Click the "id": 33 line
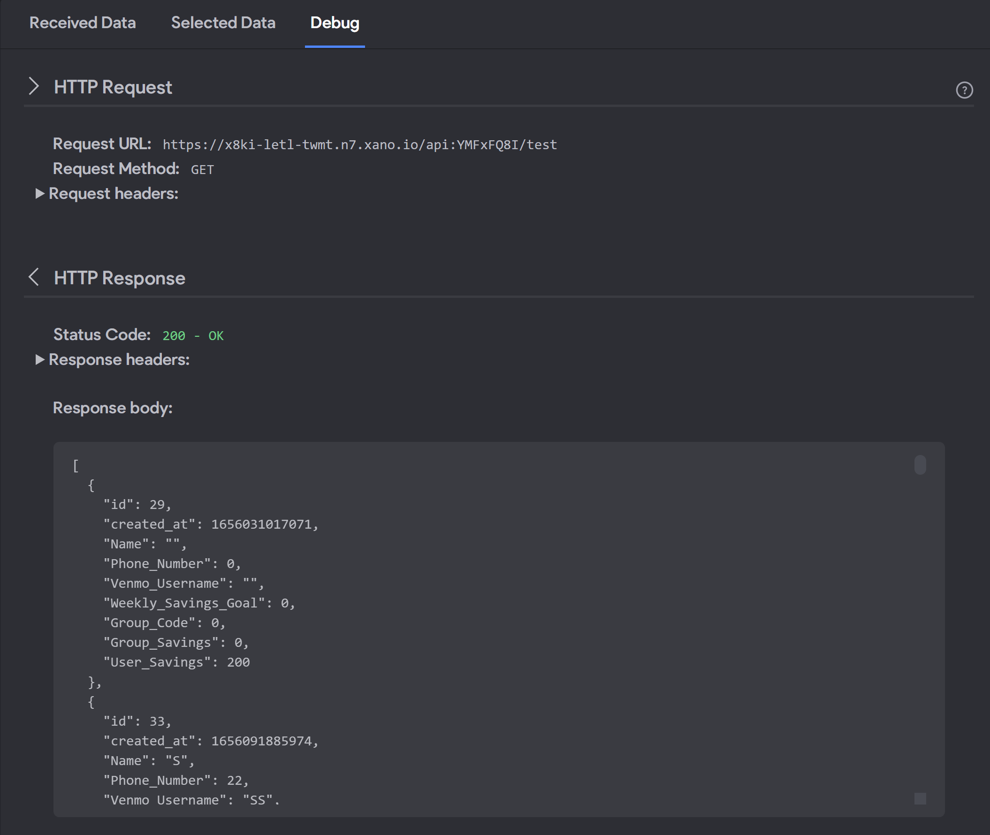Screen dimensions: 990x835 point(137,721)
